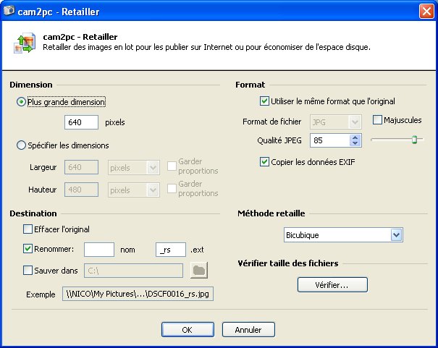Enable the Effacer l'original checkbox
This screenshot has width=438, height=348.
click(28, 229)
